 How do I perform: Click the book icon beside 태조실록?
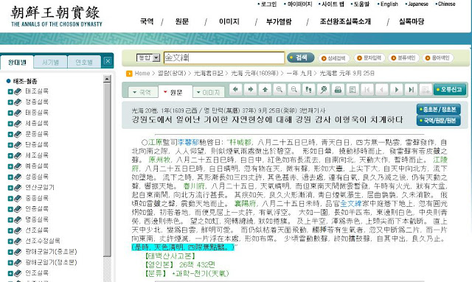(x=18, y=91)
